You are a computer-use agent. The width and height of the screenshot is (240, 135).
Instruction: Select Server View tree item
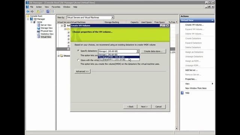[46, 25]
